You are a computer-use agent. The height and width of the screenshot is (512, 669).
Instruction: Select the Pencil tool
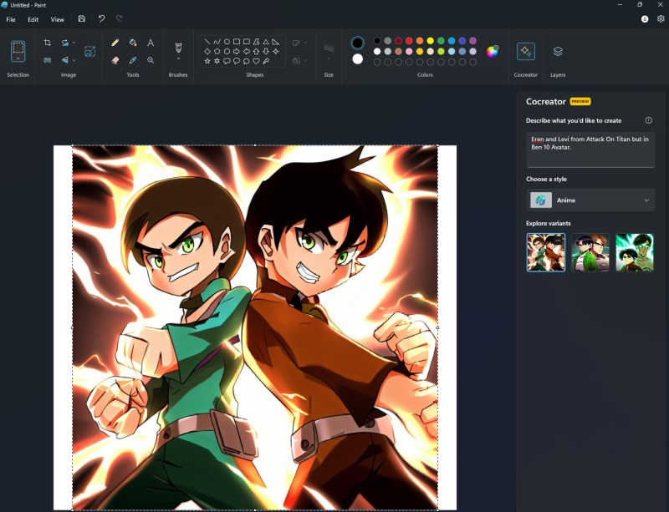coord(115,43)
